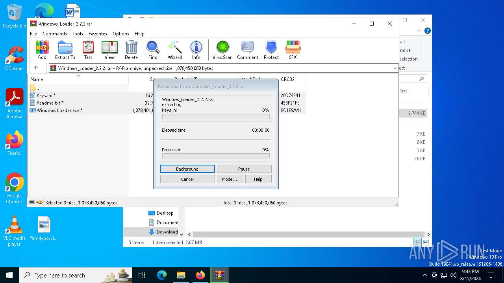Open the Find tool
The height and width of the screenshot is (283, 504).
click(x=153, y=50)
